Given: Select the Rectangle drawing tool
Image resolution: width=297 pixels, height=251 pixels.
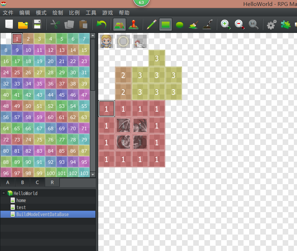Looking at the screenshot, I should (x=166, y=25).
